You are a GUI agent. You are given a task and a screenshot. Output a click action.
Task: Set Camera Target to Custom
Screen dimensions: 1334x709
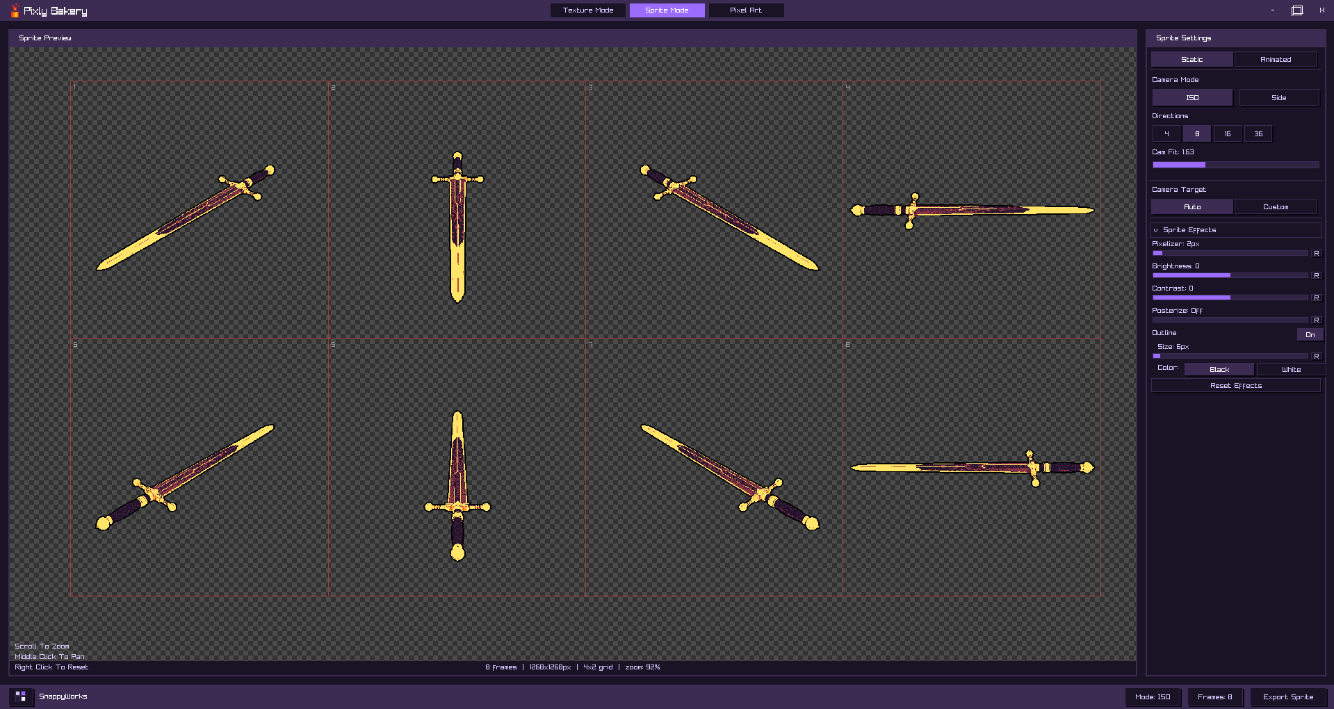pyautogui.click(x=1276, y=207)
